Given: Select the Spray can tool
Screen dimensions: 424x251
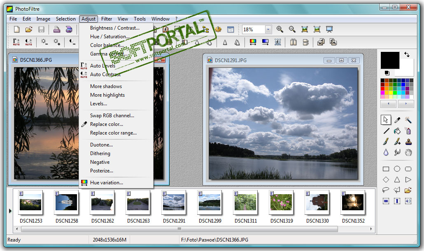Looking at the screenshot, I should pyautogui.click(x=408, y=131).
